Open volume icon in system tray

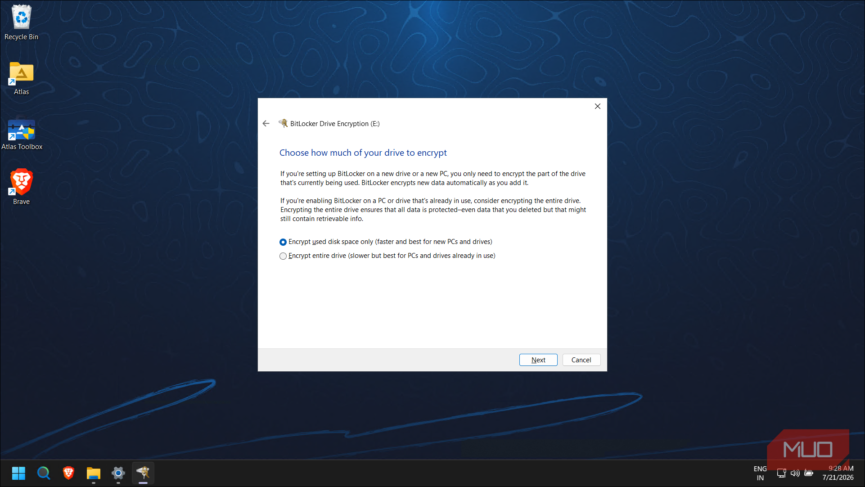pyautogui.click(x=795, y=473)
